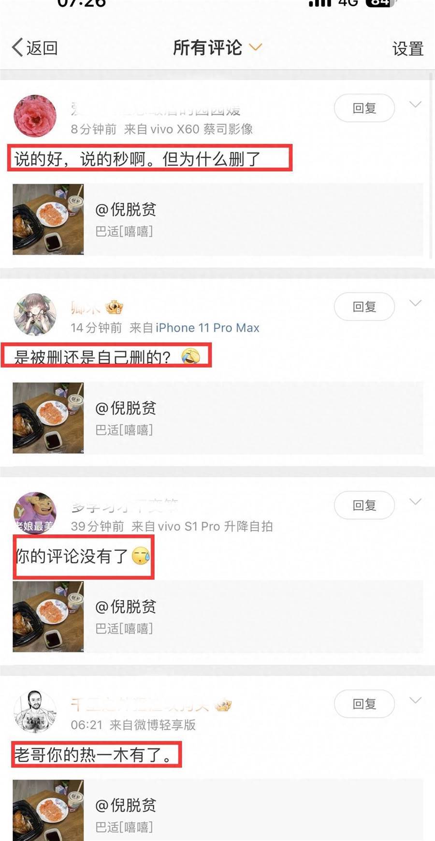This screenshot has width=435, height=841.
Task: Open the iPhone 11 Pro Max source link
Action: 207,328
